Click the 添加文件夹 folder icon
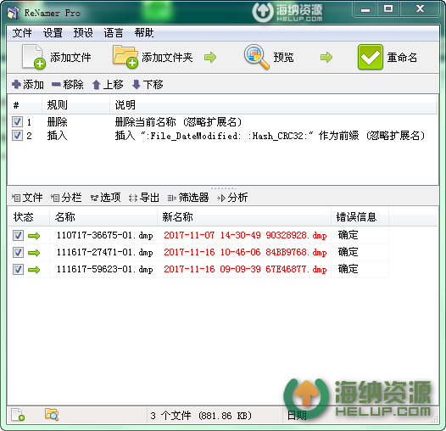The height and width of the screenshot is (431, 446). click(125, 56)
